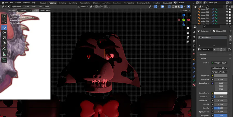Open the Output properties tab
The height and width of the screenshot is (117, 233).
[194, 41]
